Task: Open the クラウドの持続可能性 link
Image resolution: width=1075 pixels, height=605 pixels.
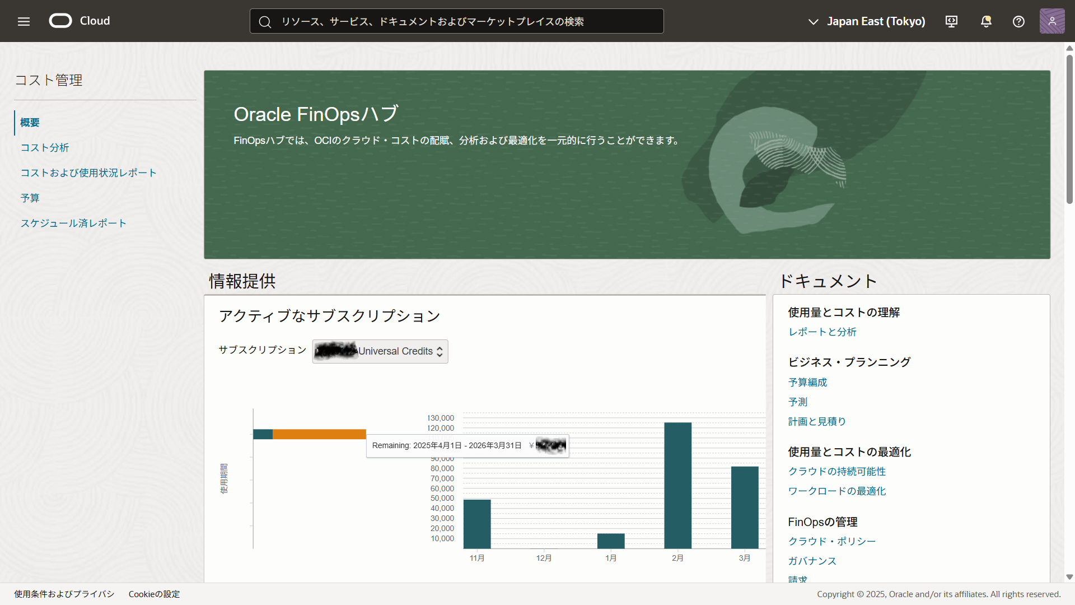Action: pyautogui.click(x=836, y=472)
